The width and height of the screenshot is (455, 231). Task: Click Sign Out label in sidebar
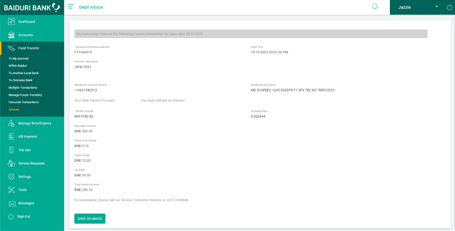pyautogui.click(x=24, y=217)
